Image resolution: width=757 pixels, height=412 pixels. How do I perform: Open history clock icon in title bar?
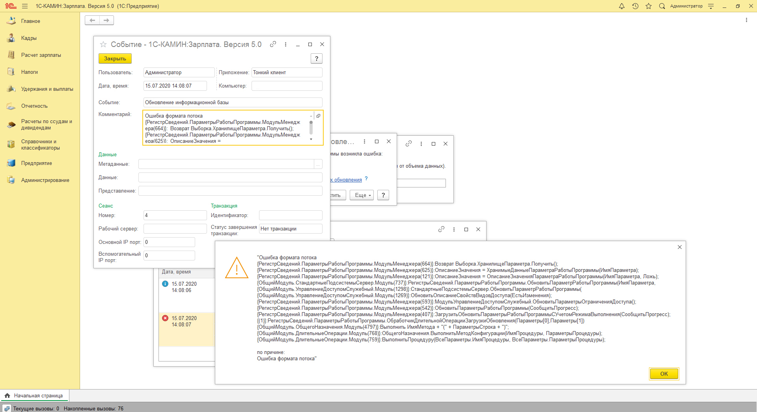(x=635, y=6)
